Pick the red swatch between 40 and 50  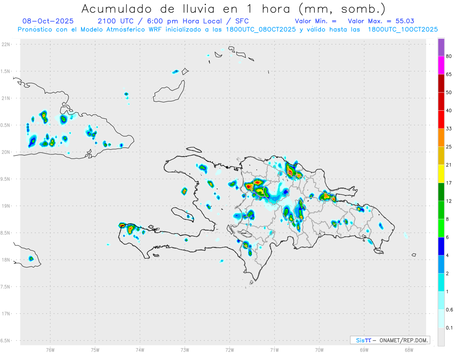coord(441,101)
